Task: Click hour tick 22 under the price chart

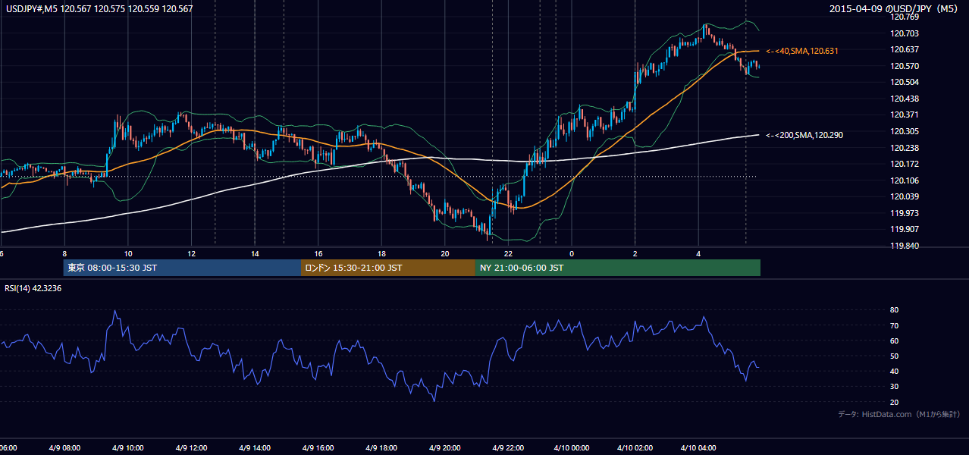Action: [508, 253]
